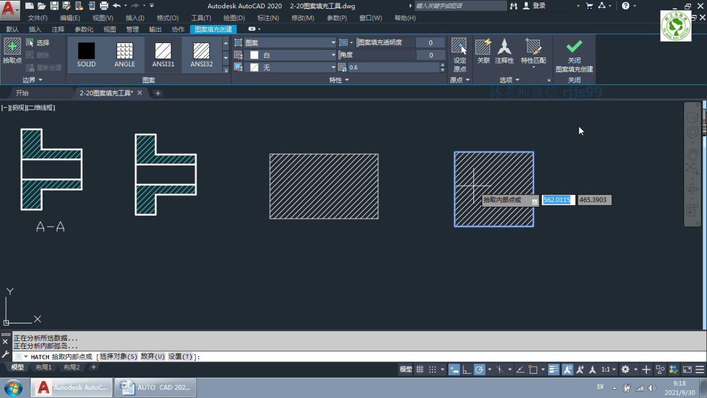
Task: Click the 选择 boundary objects button
Action: tap(38, 43)
